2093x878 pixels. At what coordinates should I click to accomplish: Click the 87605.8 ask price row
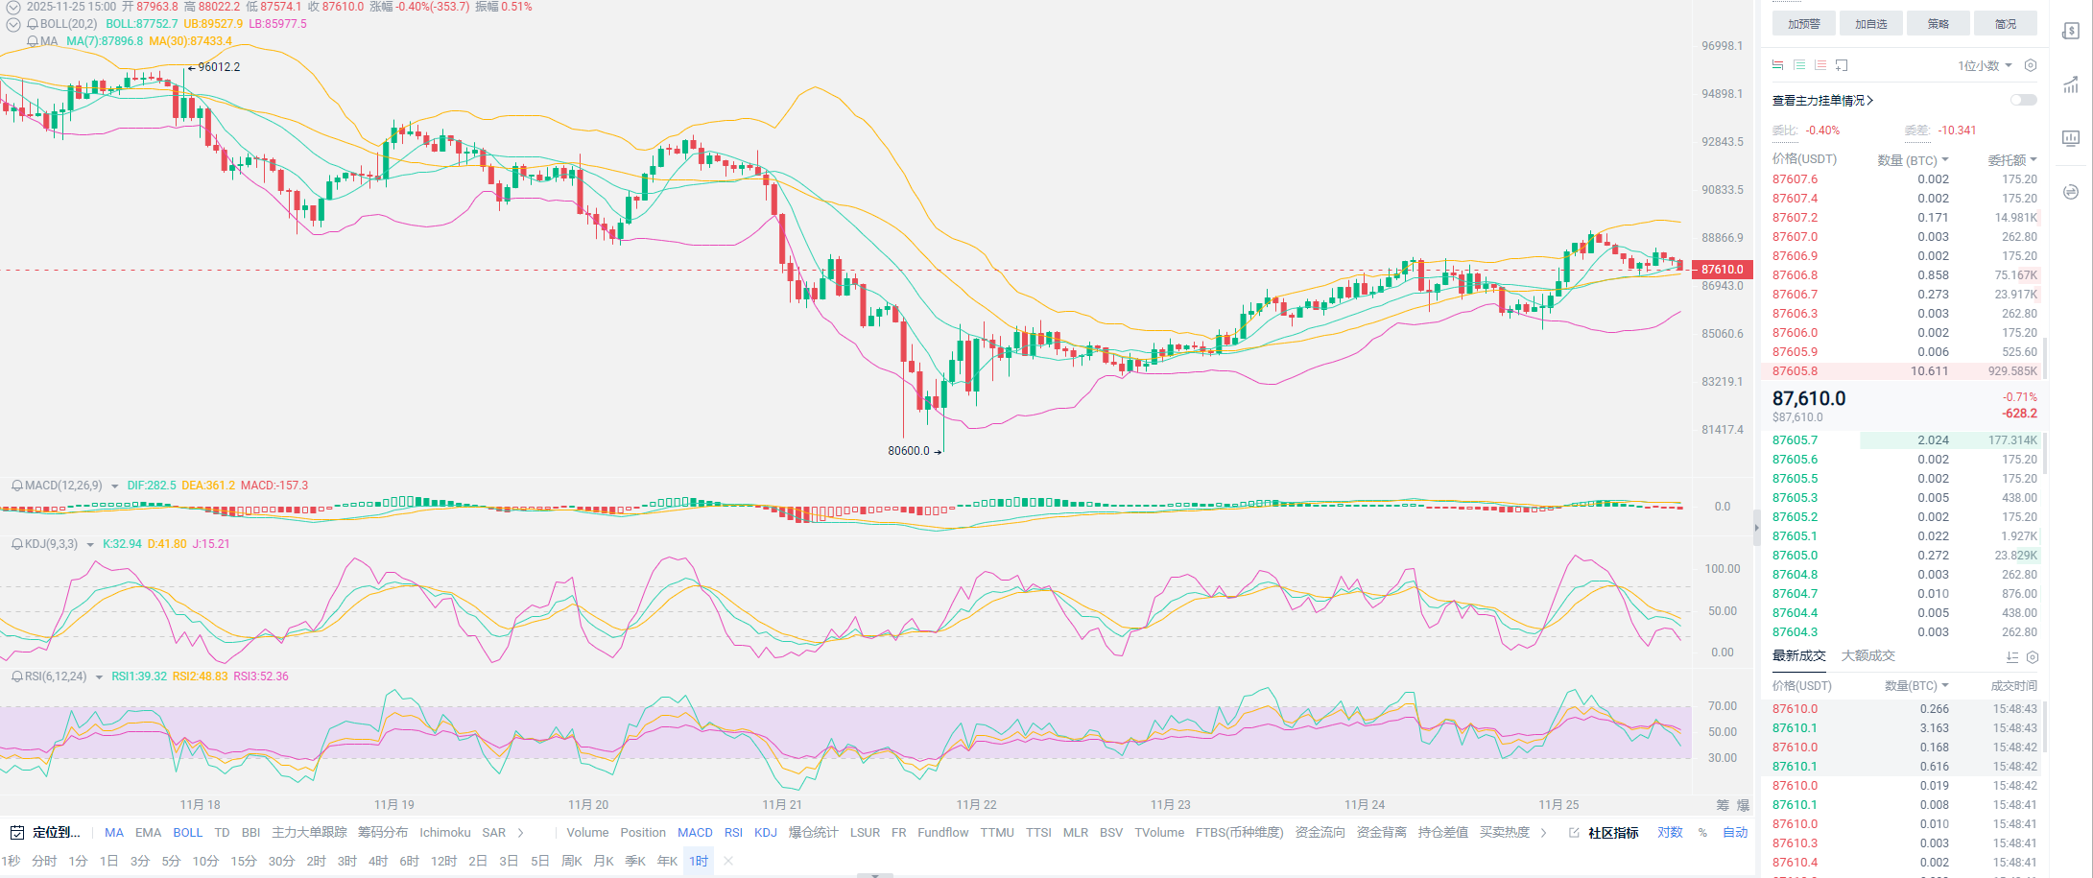(1795, 371)
